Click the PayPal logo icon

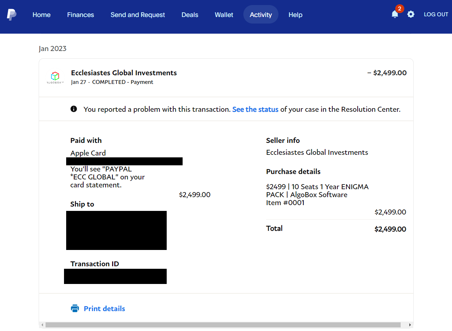coord(12,14)
